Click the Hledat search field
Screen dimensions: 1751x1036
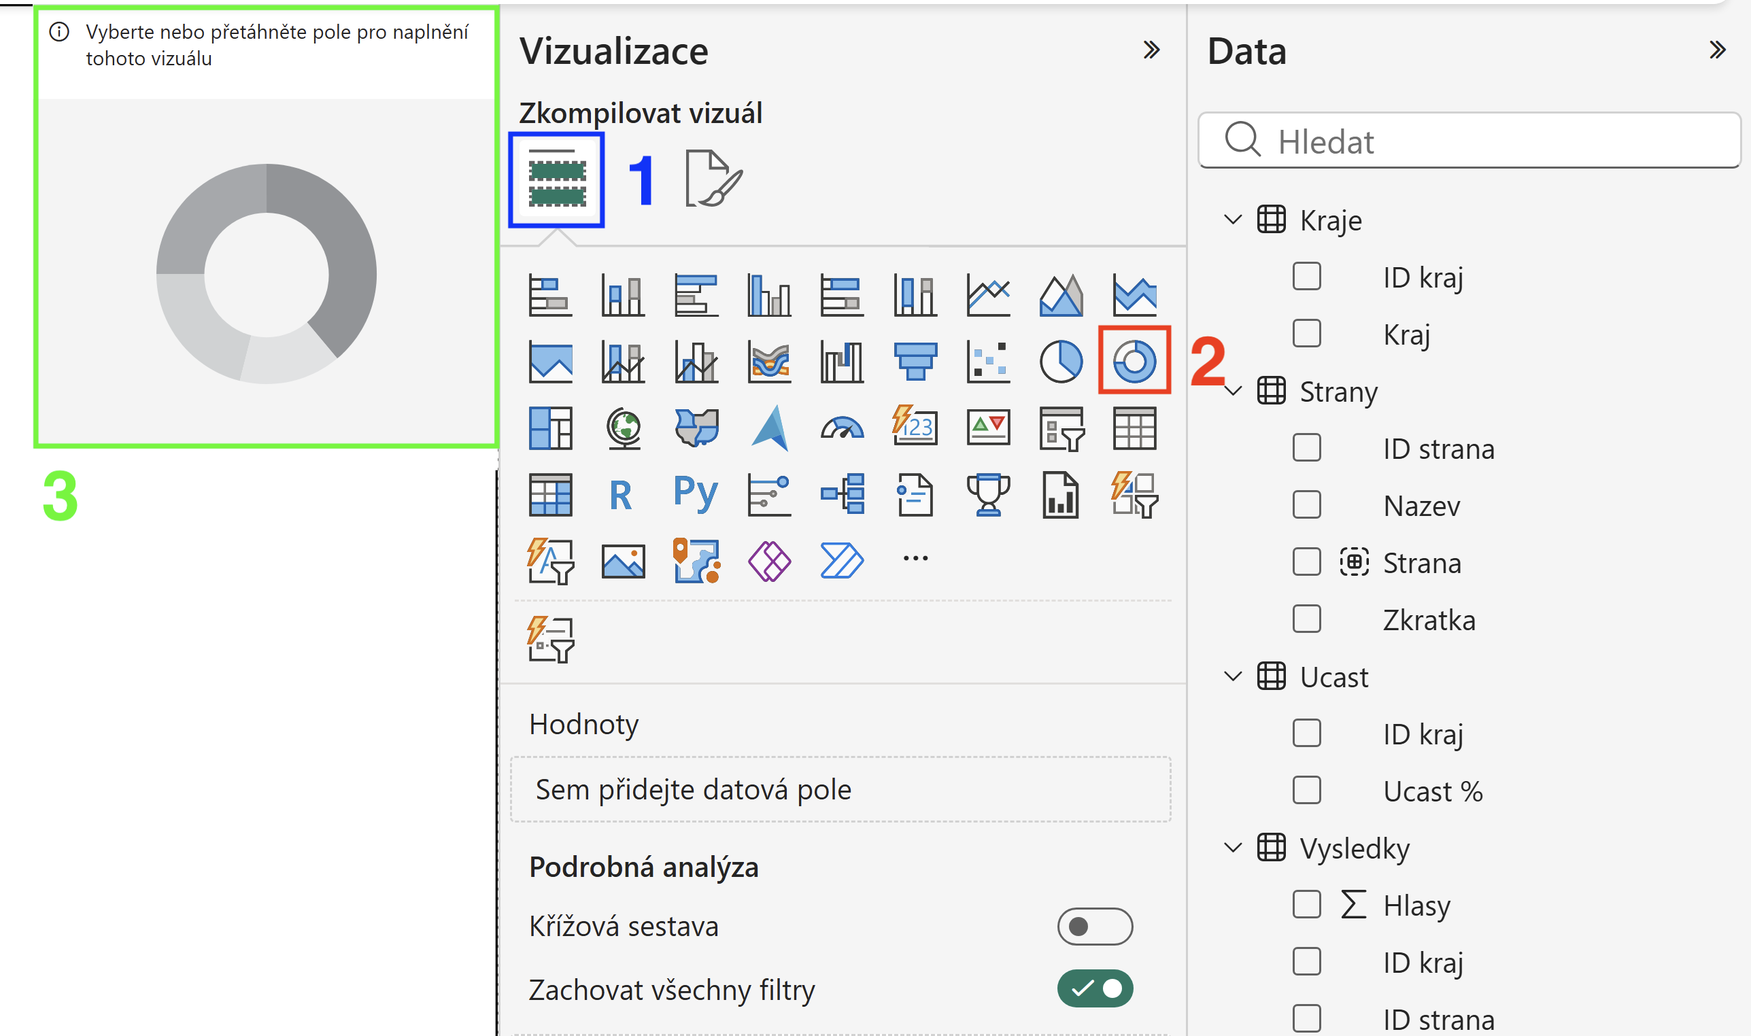coord(1469,141)
